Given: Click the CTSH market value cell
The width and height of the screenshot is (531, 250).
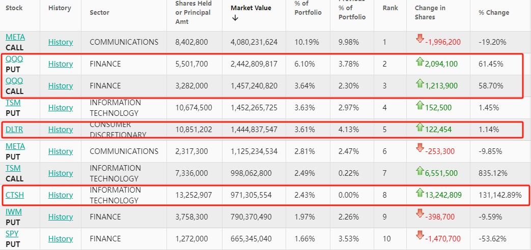Looking at the screenshot, I should pyautogui.click(x=254, y=195).
